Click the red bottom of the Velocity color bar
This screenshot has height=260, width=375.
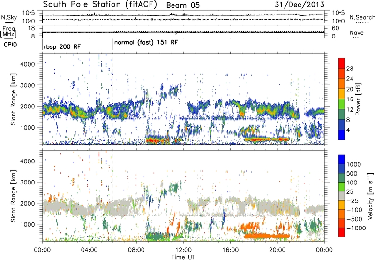click(x=342, y=232)
